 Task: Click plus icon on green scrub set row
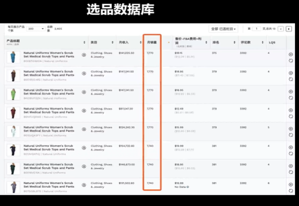(290, 91)
